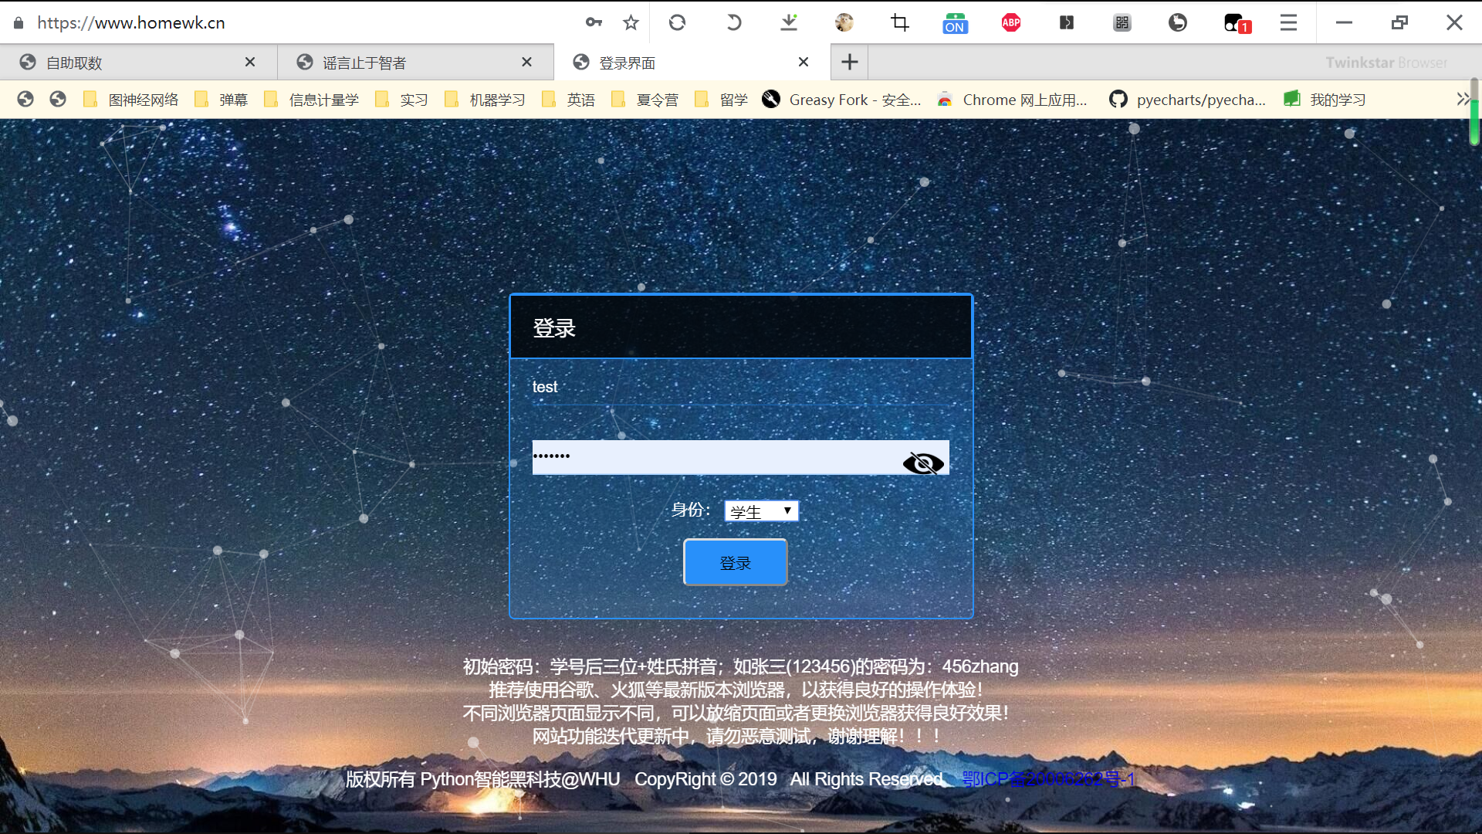Expand the 身份 role dropdown showing 学生
This screenshot has width=1482, height=834.
click(x=761, y=511)
